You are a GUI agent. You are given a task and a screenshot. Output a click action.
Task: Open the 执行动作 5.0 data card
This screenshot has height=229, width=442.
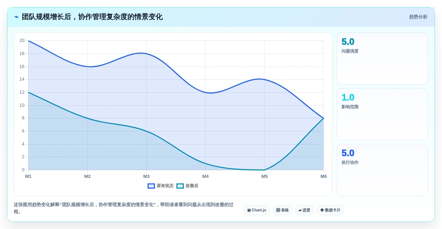[x=382, y=170]
